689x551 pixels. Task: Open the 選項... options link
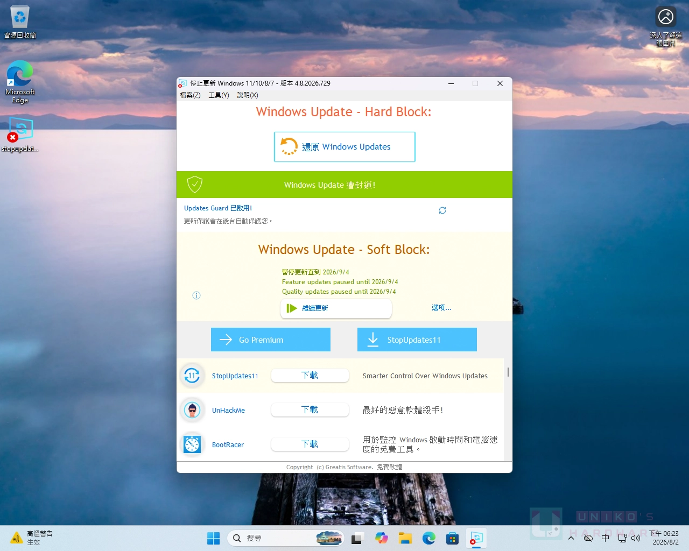(x=441, y=308)
